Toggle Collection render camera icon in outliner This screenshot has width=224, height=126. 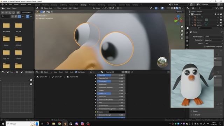(x=221, y=14)
